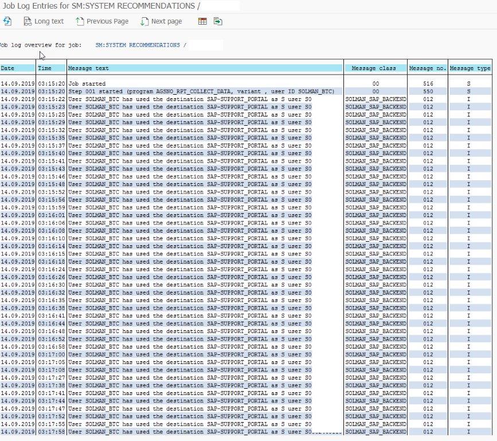The height and width of the screenshot is (441, 497).
Task: Select time cell 03:16:08
Action: click(52, 231)
